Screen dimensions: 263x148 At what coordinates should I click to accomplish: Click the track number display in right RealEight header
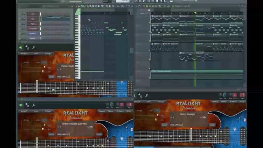coord(242,95)
